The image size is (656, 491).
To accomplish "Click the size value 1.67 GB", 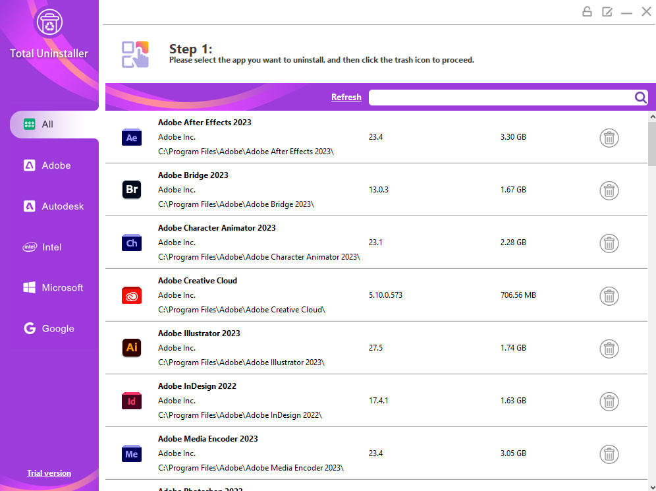I will (x=513, y=190).
